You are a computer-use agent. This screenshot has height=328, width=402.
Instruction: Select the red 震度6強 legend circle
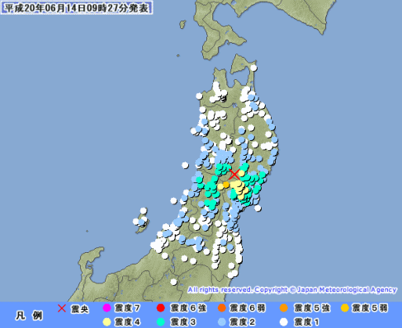pyautogui.click(x=161, y=308)
